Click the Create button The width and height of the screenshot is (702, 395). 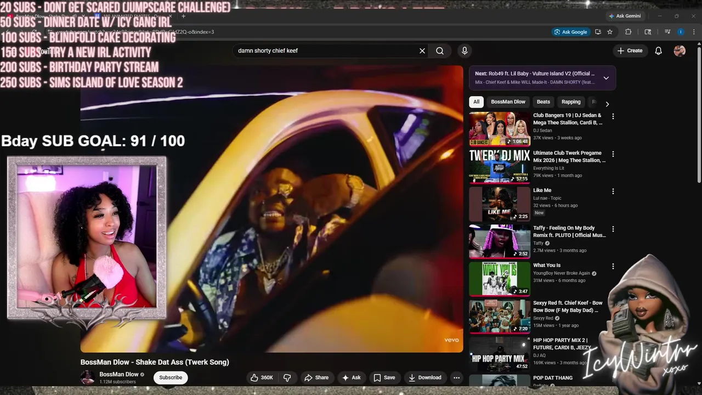(630, 50)
